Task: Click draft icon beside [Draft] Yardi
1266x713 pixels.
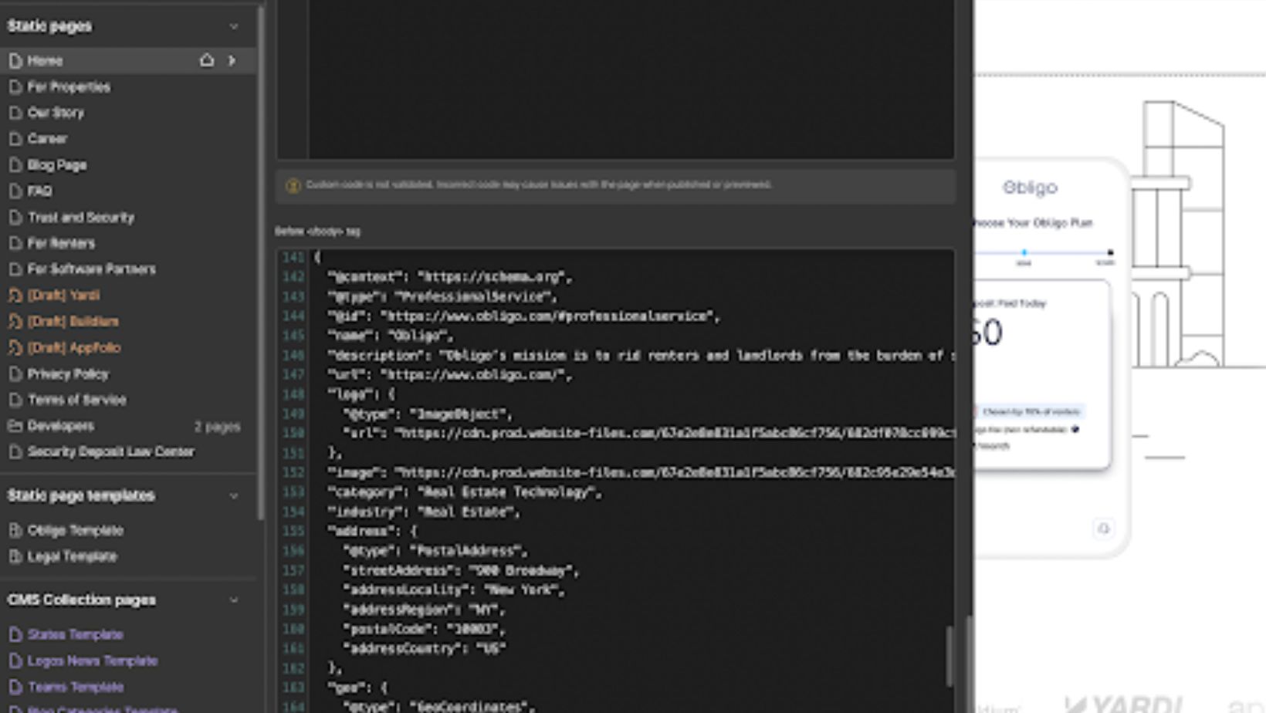Action: click(15, 295)
